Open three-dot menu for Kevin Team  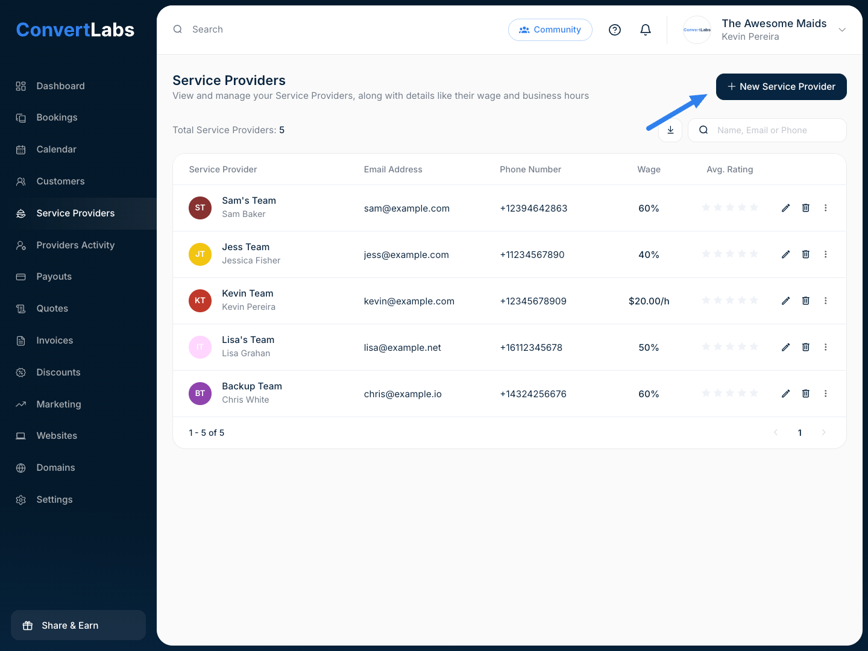point(825,301)
